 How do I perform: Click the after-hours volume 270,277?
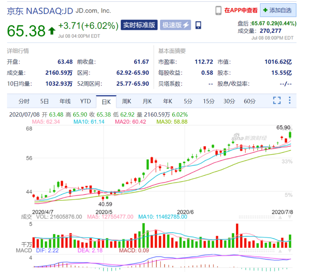270,31
